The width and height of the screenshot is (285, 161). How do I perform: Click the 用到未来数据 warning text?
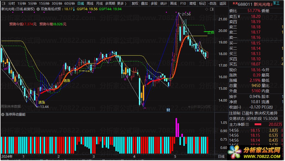pyautogui.click(x=11, y=107)
